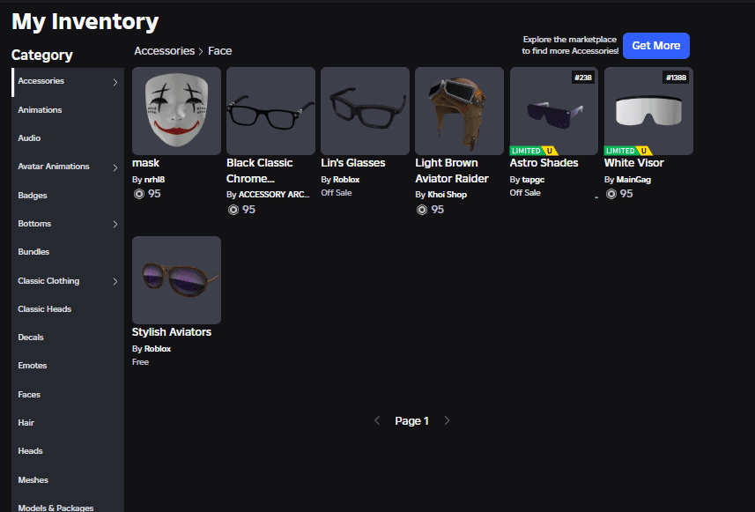Click the Robux icon beside mask's price
The width and height of the screenshot is (755, 512).
(138, 194)
